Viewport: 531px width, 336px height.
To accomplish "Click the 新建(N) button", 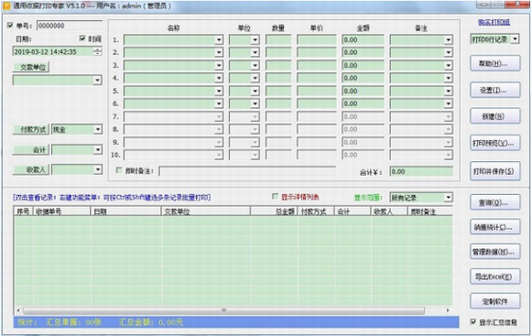I will coord(494,116).
